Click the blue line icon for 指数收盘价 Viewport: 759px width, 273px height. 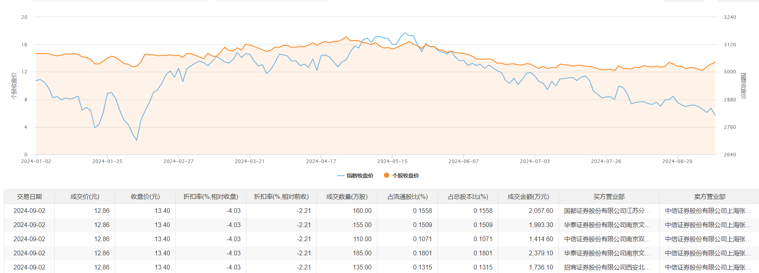click(340, 176)
